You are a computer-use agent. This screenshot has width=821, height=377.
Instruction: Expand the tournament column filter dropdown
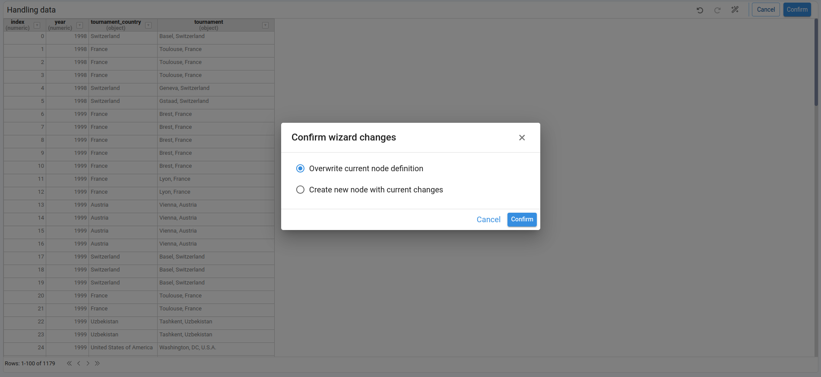[265, 25]
